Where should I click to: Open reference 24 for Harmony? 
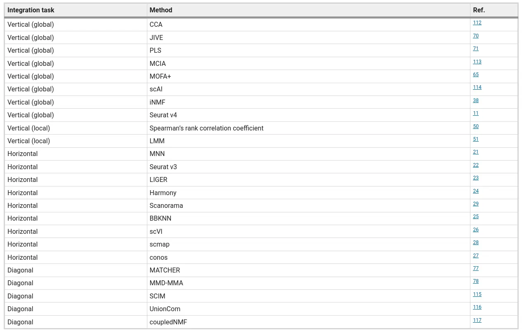click(x=476, y=191)
